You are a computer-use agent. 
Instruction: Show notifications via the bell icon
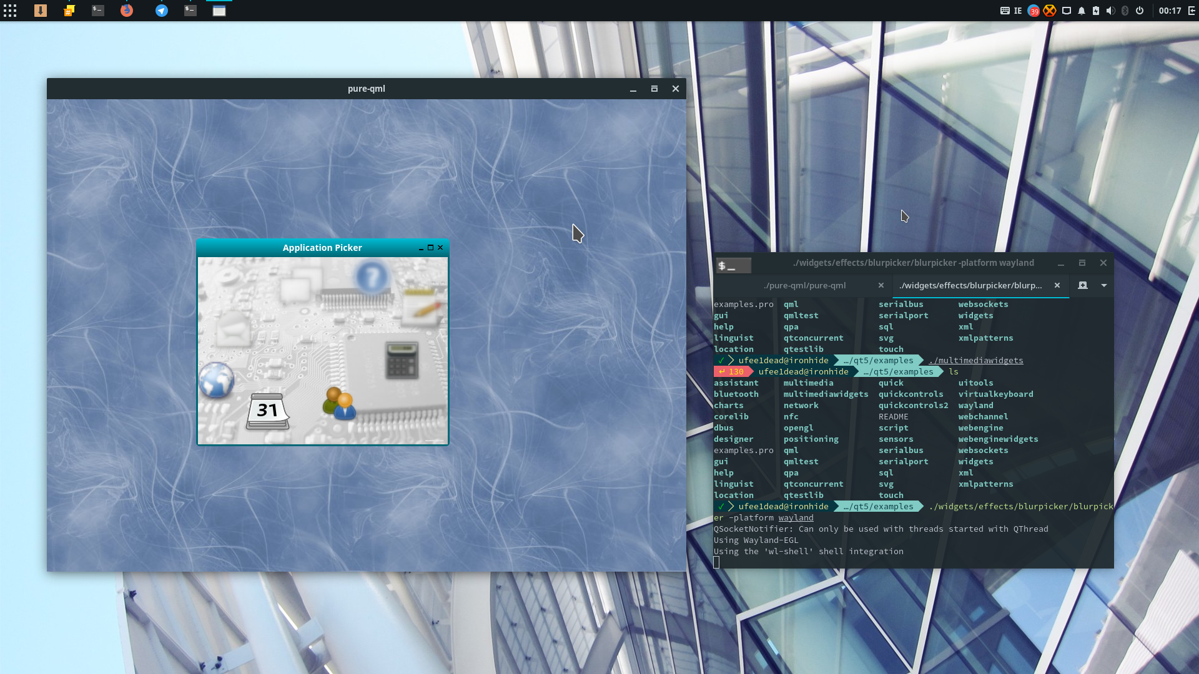pyautogui.click(x=1082, y=11)
